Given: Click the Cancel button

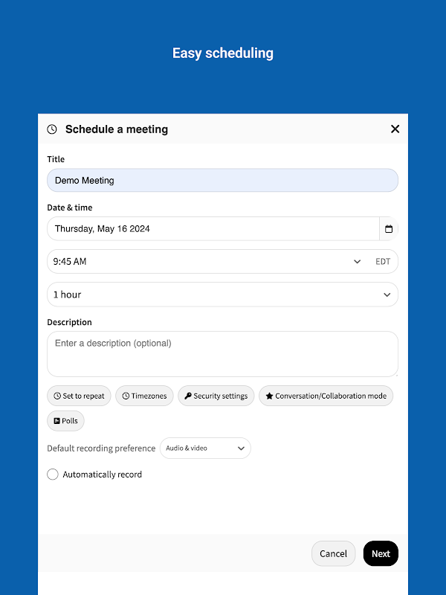Looking at the screenshot, I should [333, 553].
